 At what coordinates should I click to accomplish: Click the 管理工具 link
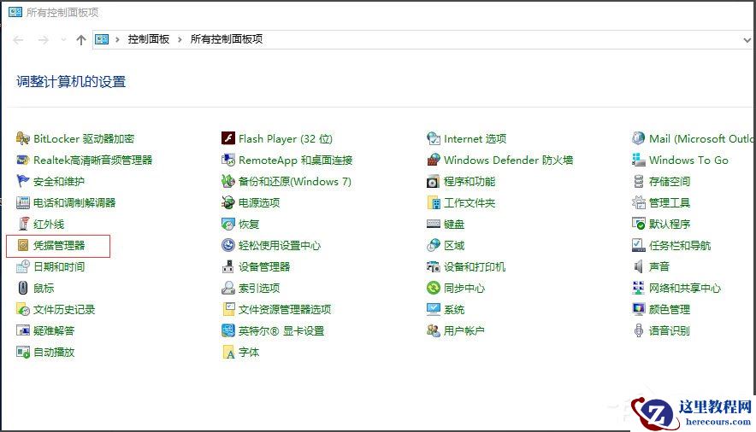670,202
